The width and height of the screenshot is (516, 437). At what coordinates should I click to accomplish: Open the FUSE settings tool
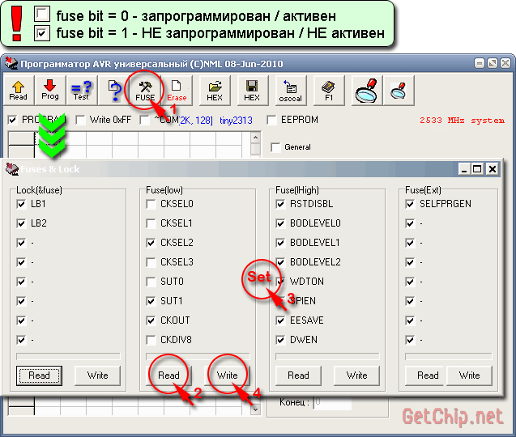tap(146, 89)
